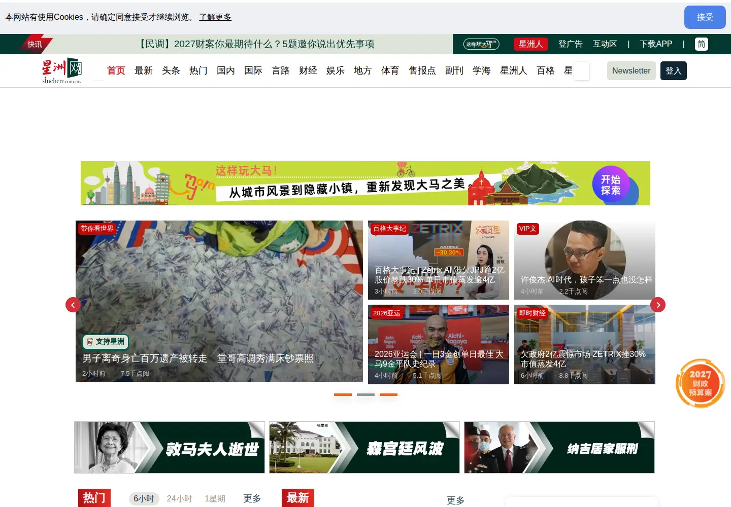
Task: Open 2026亚运会 gold medal story
Action: tap(439, 344)
